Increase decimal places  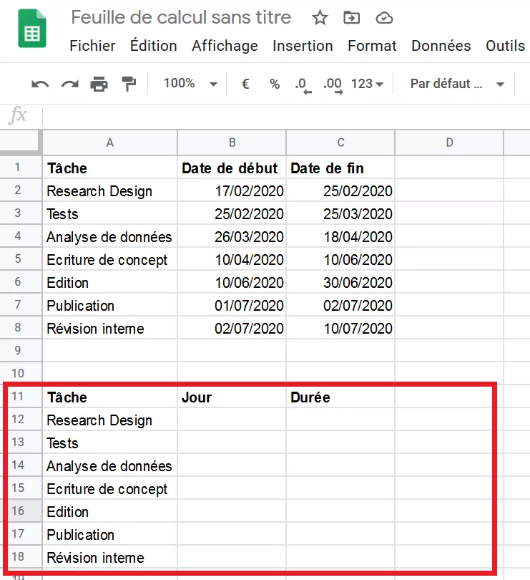333,85
